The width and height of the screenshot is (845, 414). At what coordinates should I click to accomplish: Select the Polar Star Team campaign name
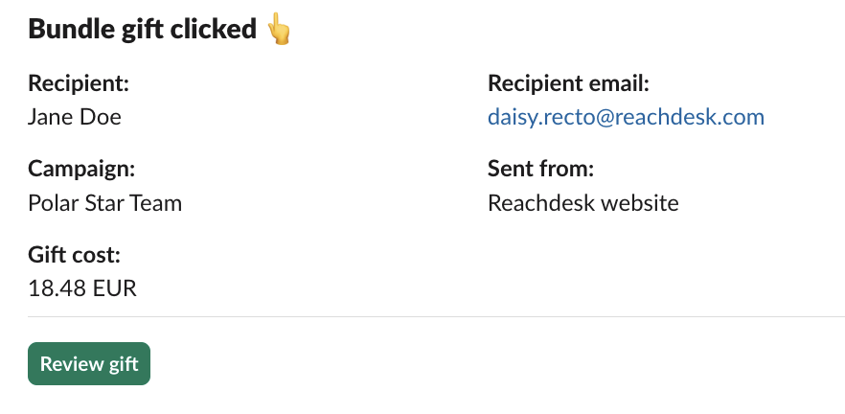(105, 203)
